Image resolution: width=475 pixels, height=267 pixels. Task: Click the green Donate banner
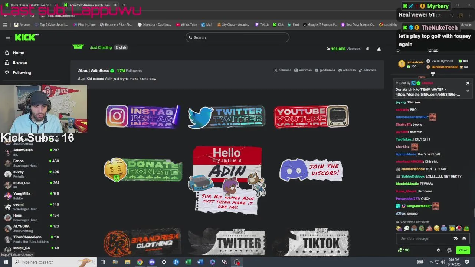(143, 170)
